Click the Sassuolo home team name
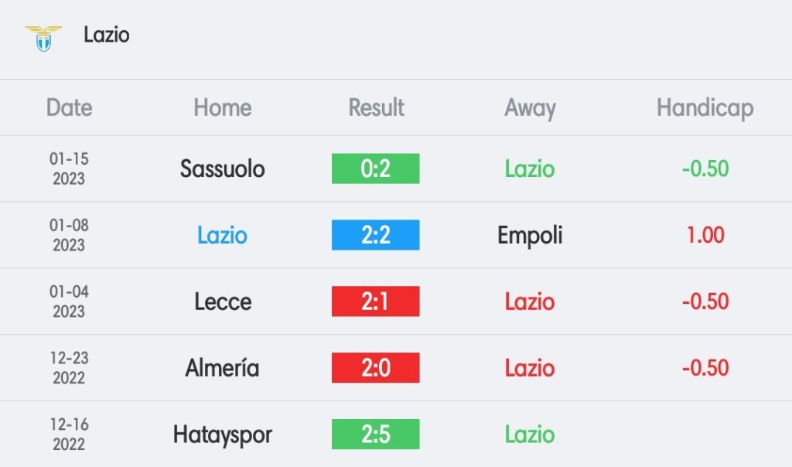This screenshot has height=467, width=792. click(x=222, y=169)
